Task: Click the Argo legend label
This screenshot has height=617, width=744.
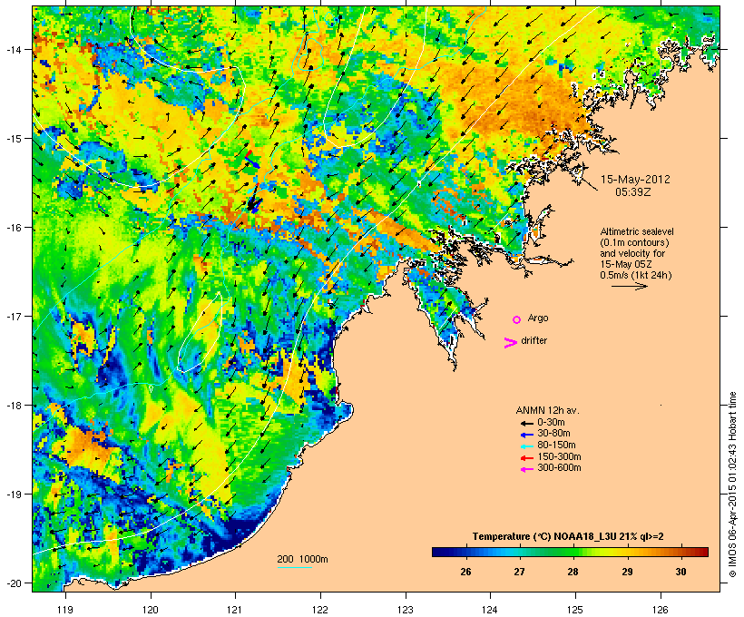Action: [538, 318]
